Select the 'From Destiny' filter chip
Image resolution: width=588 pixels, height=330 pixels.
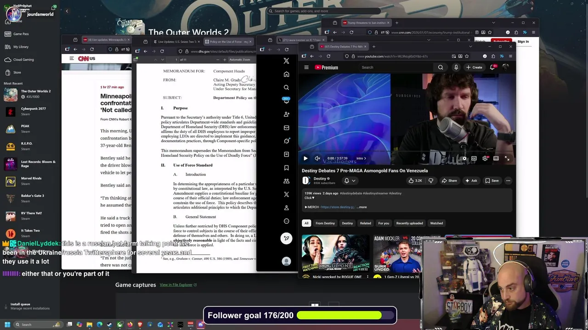click(x=325, y=223)
